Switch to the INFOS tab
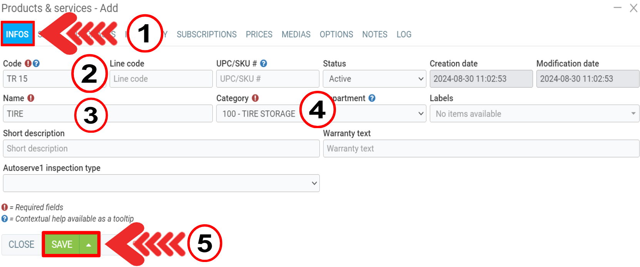Image resolution: width=640 pixels, height=267 pixels. click(17, 34)
